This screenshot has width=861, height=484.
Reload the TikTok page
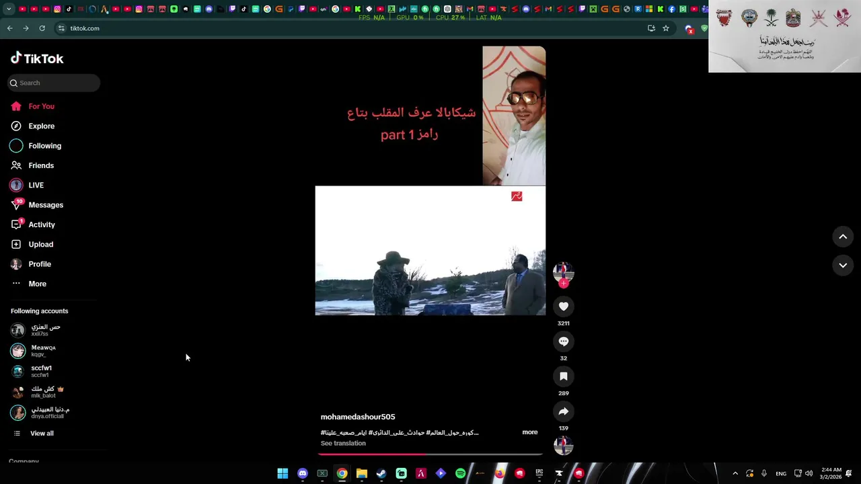point(42,28)
